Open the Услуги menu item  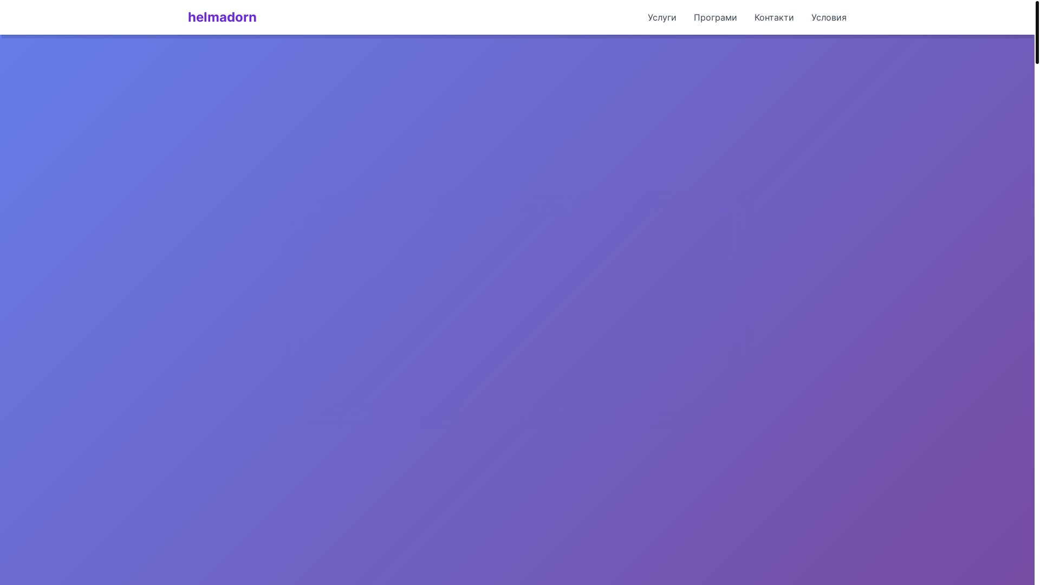pos(662,17)
